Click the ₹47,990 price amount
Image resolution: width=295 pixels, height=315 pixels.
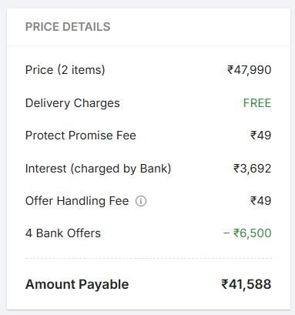click(x=249, y=70)
